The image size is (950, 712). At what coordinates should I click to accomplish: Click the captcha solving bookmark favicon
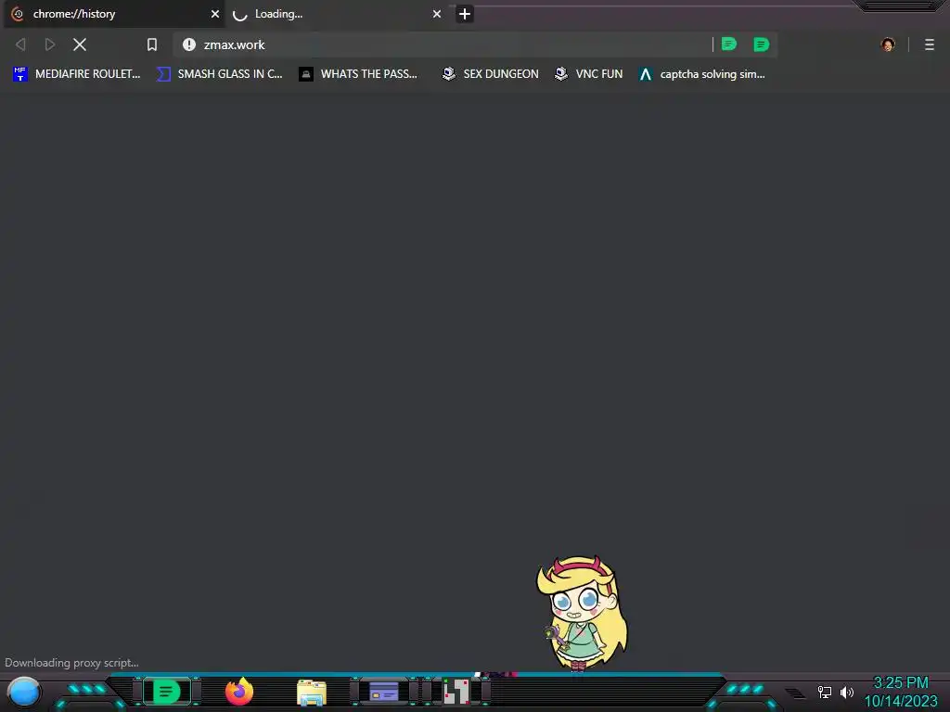tap(646, 74)
